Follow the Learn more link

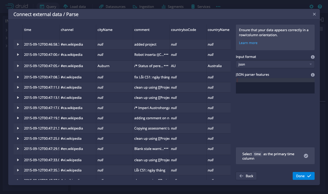pos(248,43)
